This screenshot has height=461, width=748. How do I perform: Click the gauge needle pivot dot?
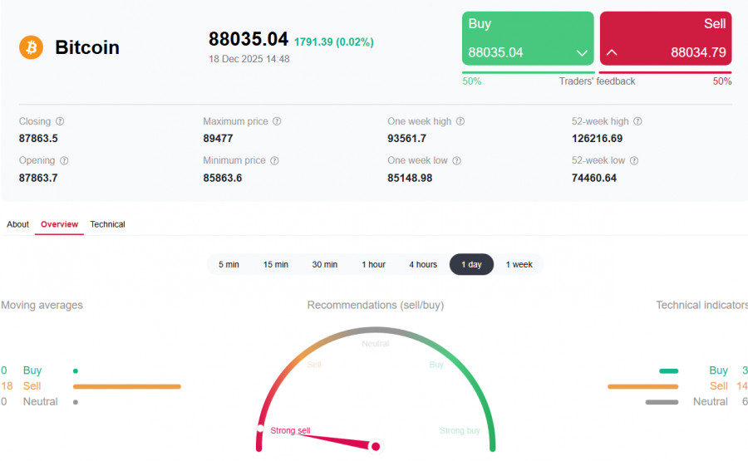(x=376, y=446)
